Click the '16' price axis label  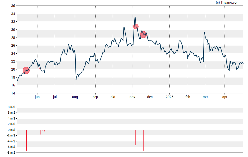[13, 85]
